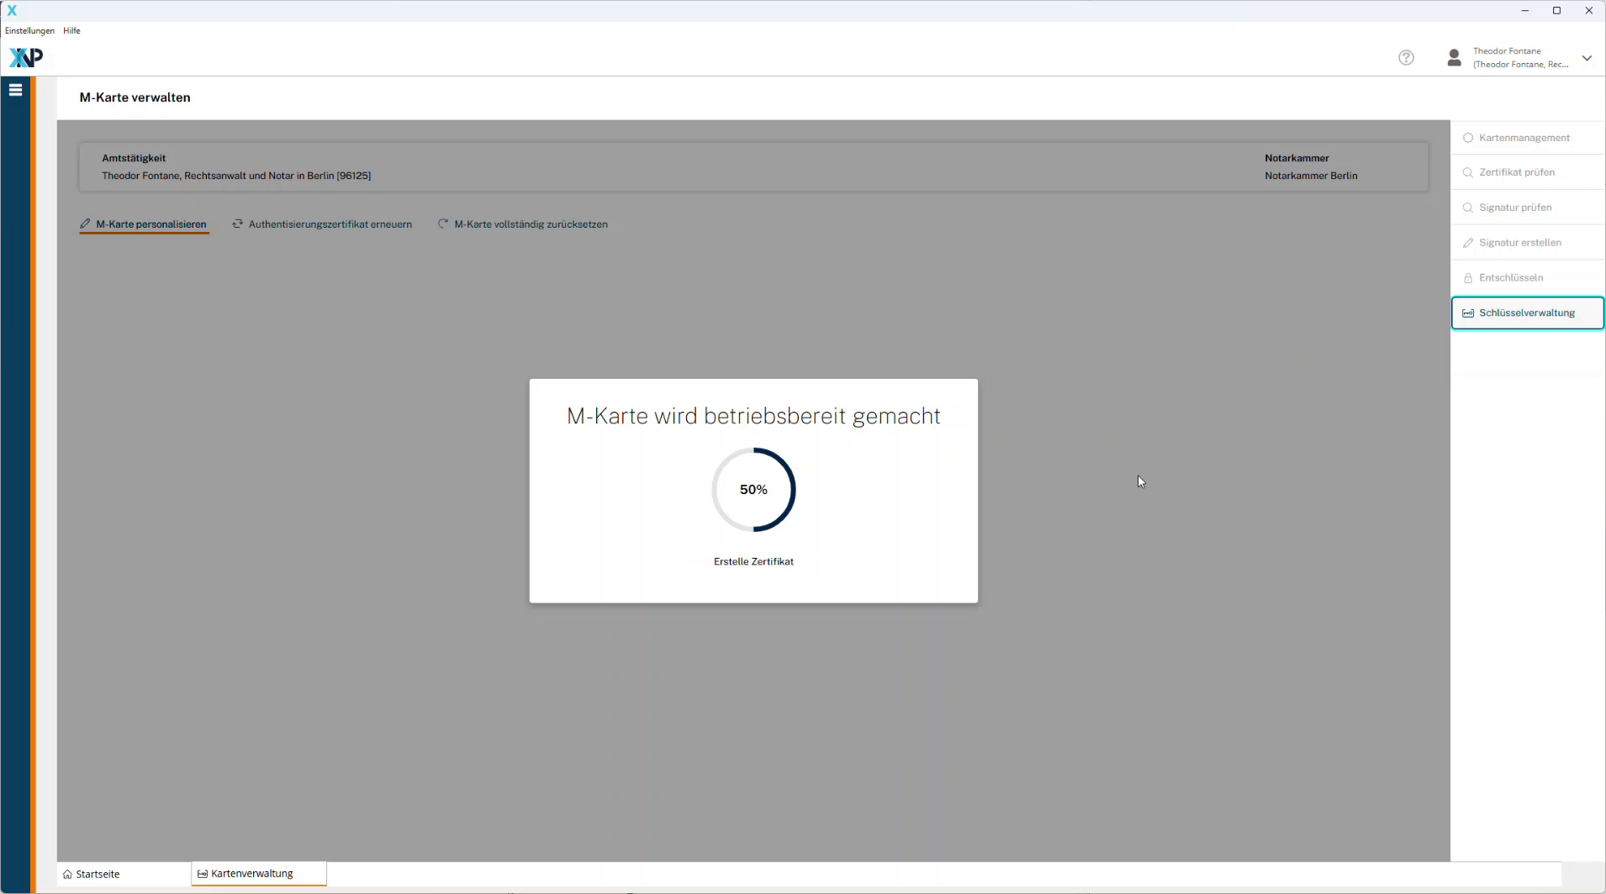
Task: Switch to Authentisierungszertifikat erneuern tab
Action: [322, 224]
